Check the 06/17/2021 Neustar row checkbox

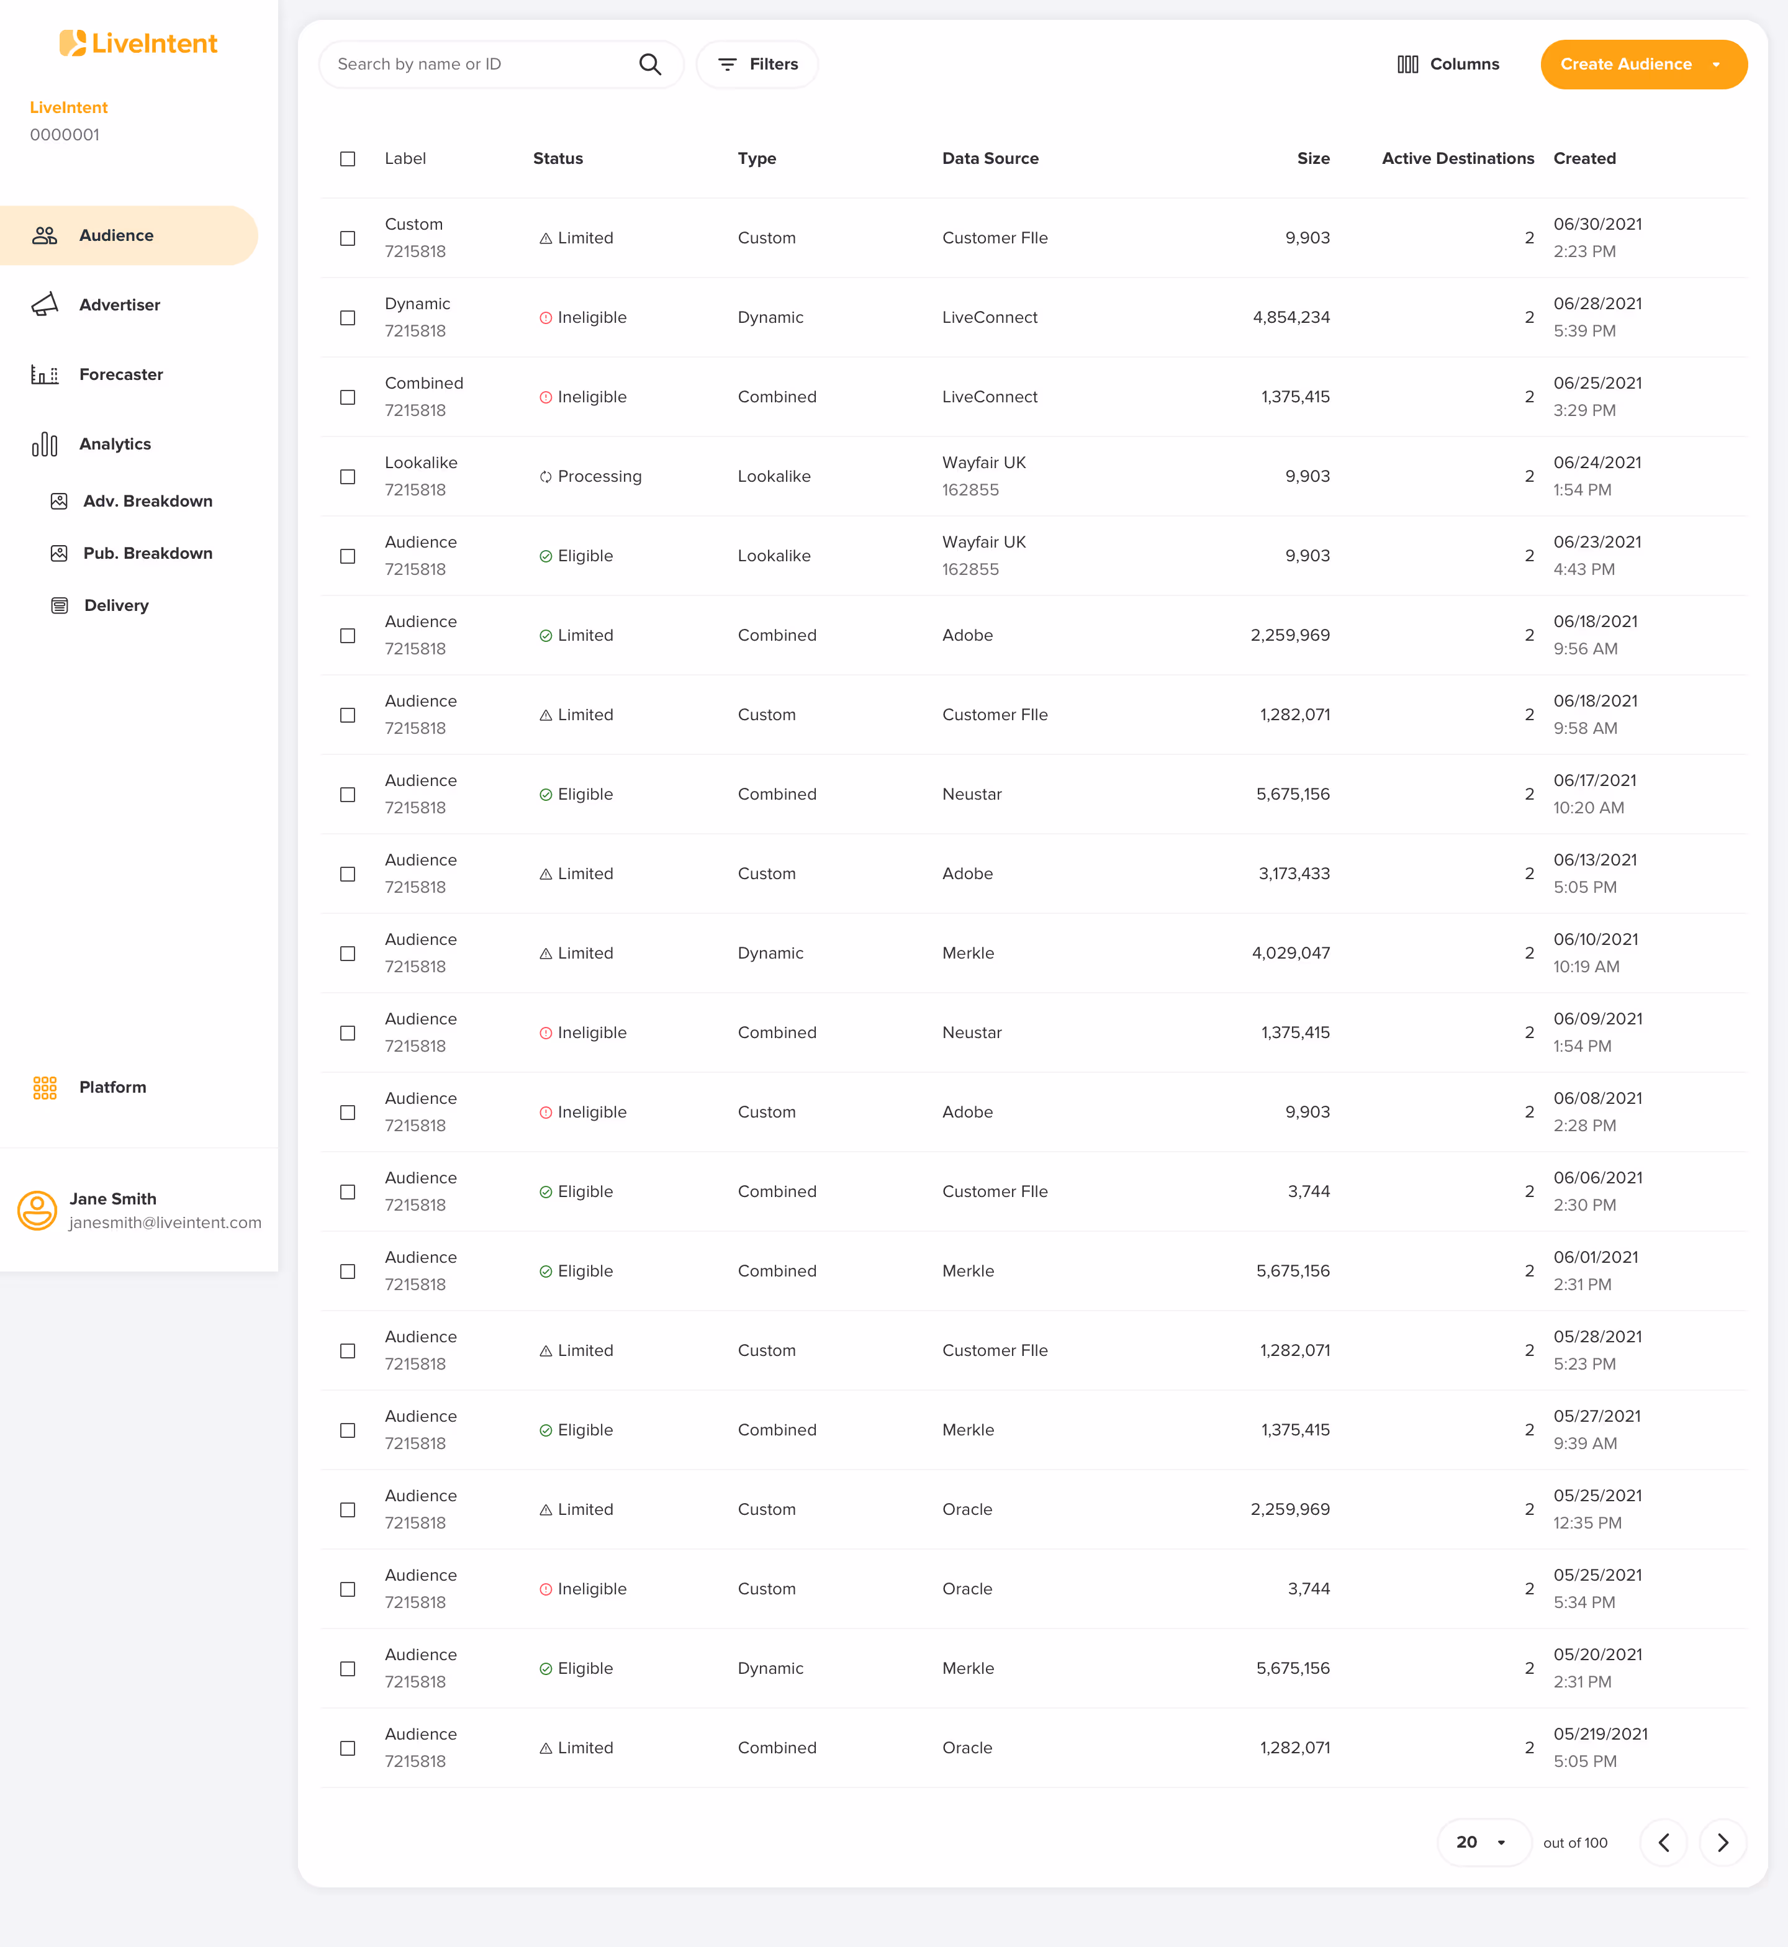point(347,795)
